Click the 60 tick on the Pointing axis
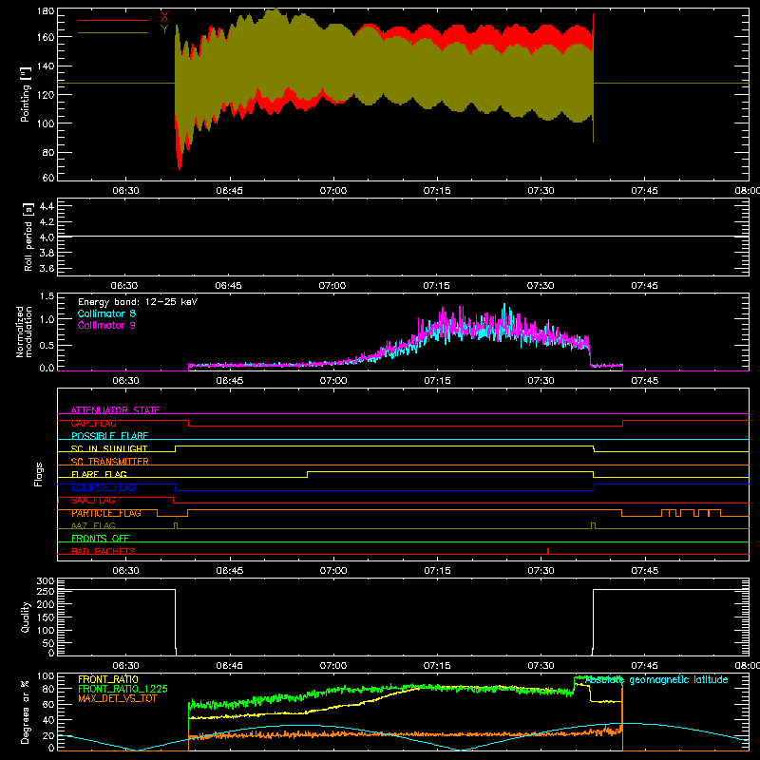The image size is (760, 760). [48, 178]
